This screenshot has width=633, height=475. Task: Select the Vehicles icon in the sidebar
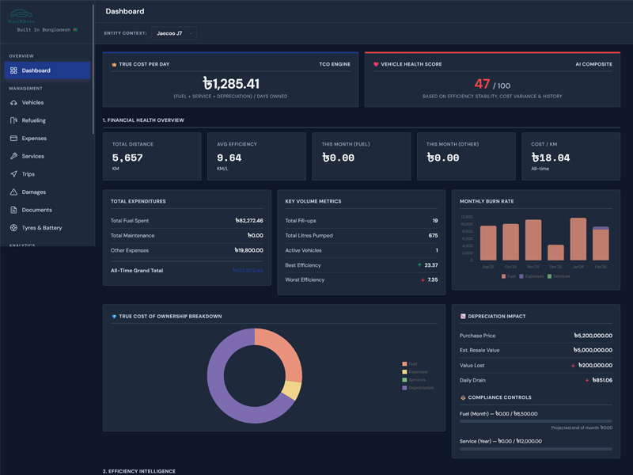(13, 103)
